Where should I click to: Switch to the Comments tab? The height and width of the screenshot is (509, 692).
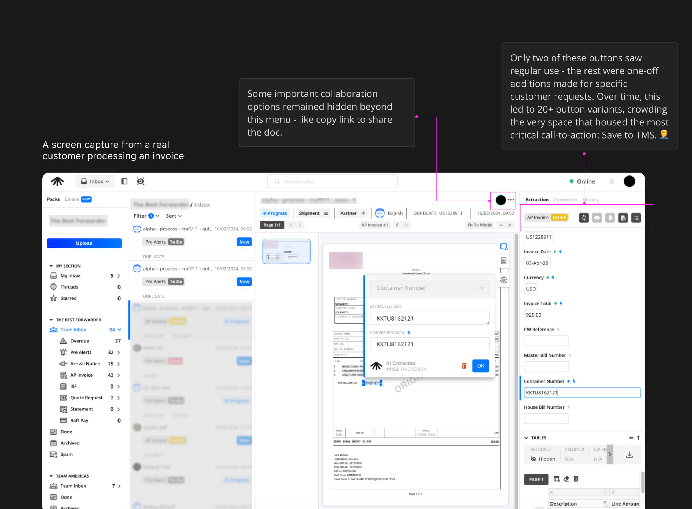[565, 199]
